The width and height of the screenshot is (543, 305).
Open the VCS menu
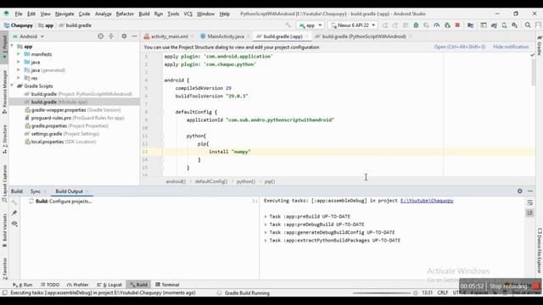pos(188,14)
